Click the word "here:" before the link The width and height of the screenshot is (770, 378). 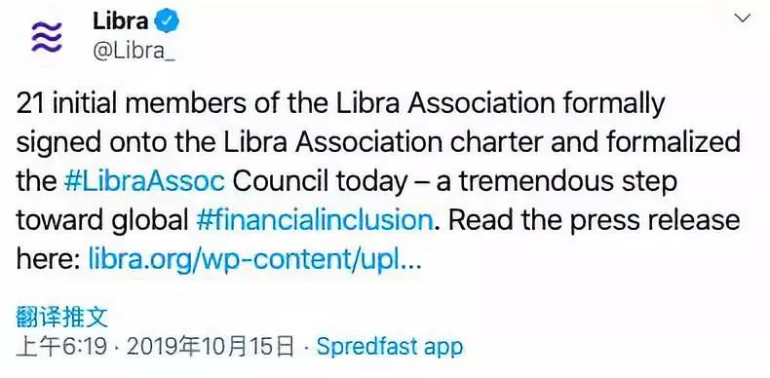coord(48,259)
